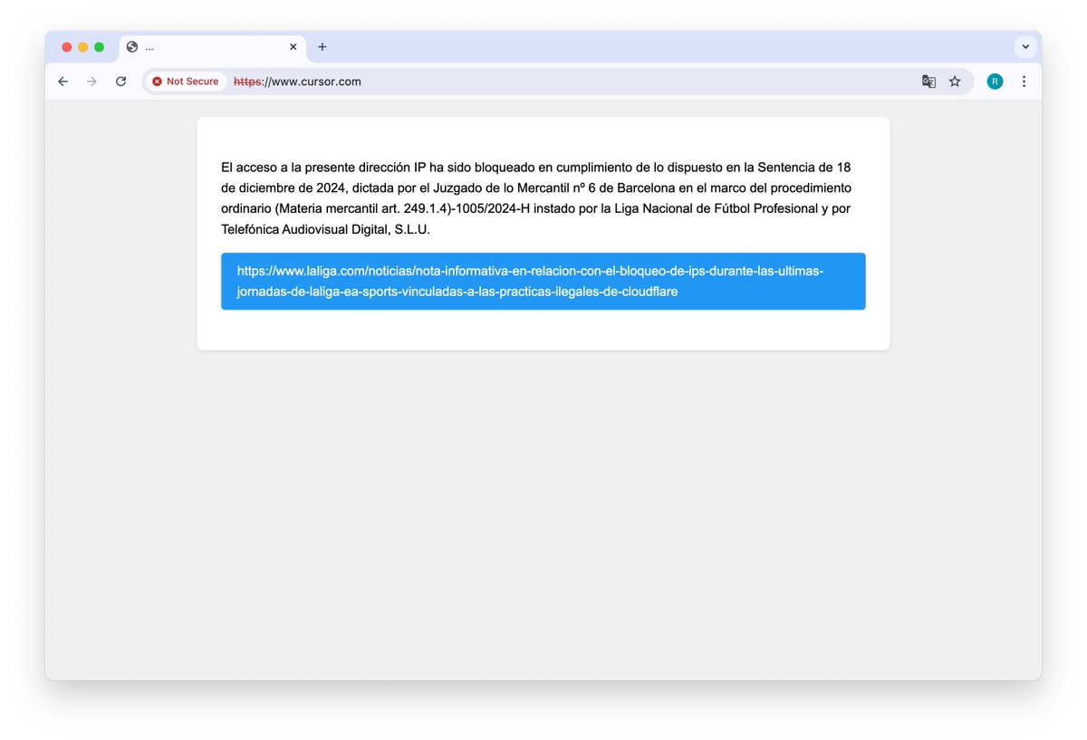Click the globe icon on the browser tab
This screenshot has width=1087, height=740.
[x=132, y=46]
